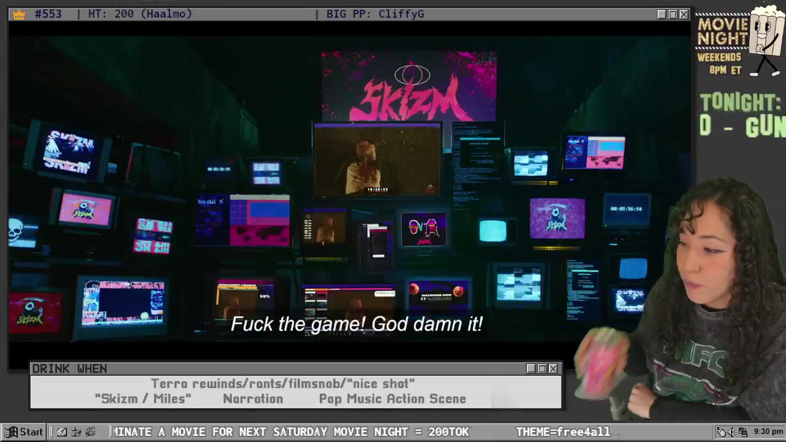Open the second quick-launch network icon
This screenshot has height=442, width=786.
click(x=76, y=432)
